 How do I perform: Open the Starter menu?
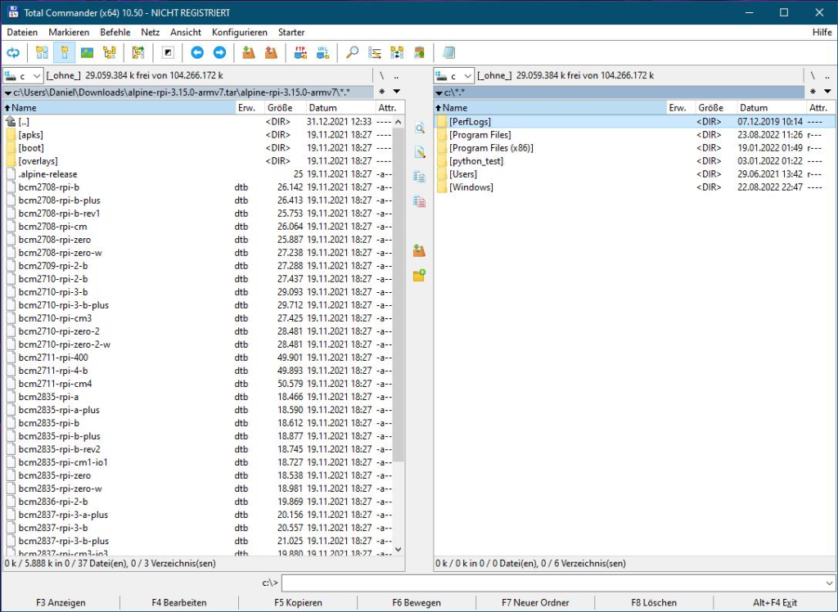pos(291,32)
